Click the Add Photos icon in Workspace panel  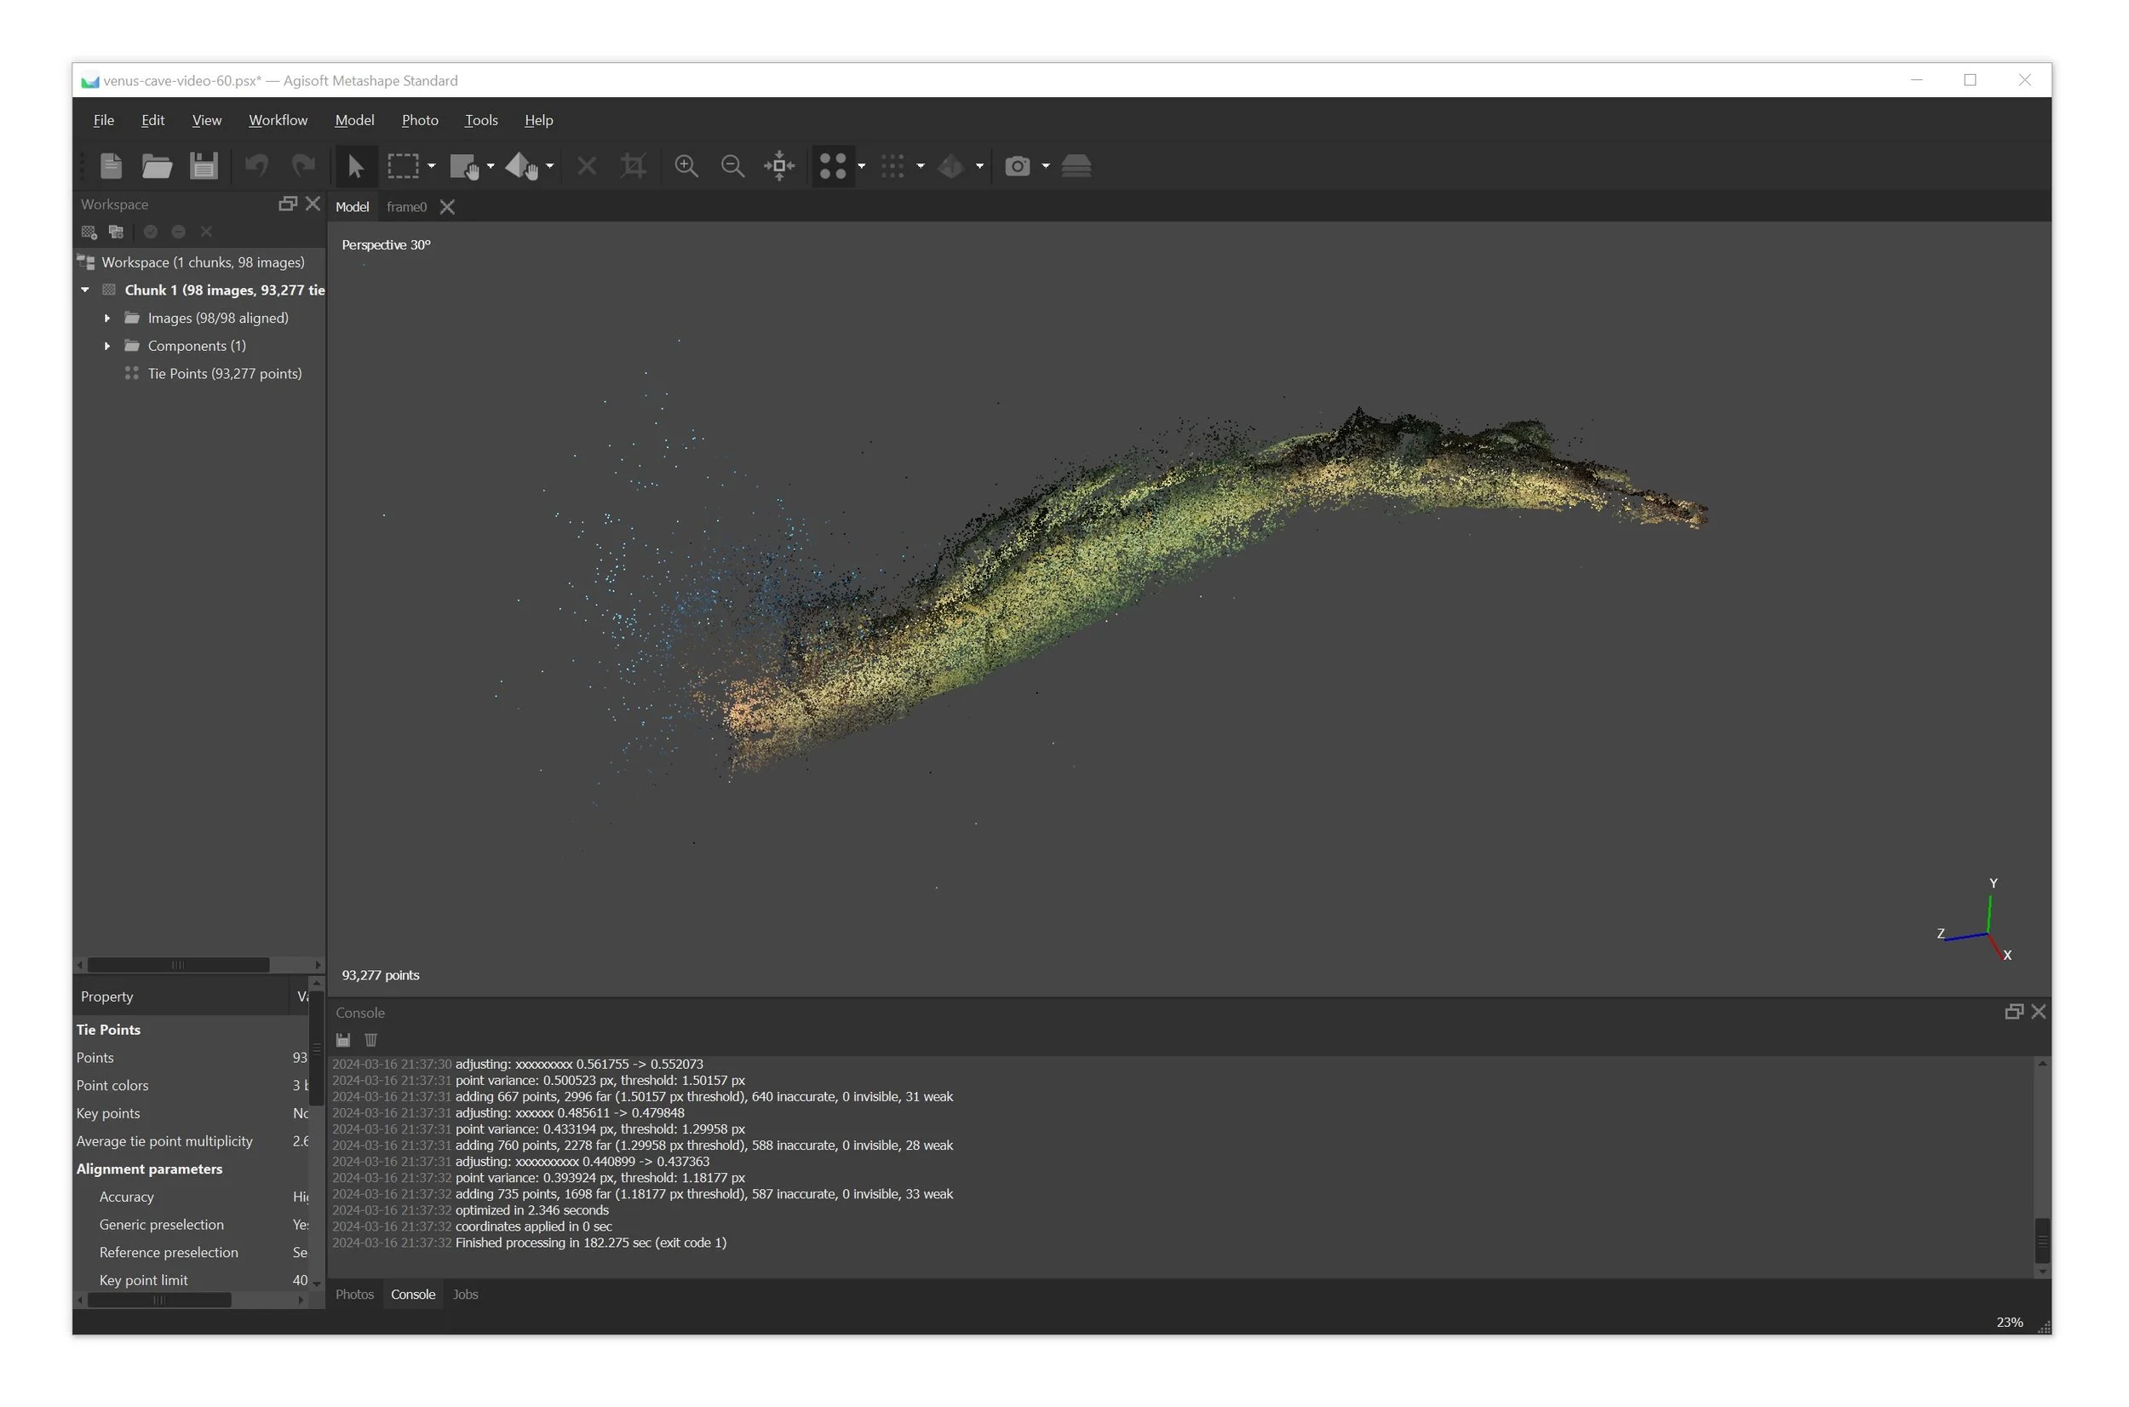tap(116, 232)
